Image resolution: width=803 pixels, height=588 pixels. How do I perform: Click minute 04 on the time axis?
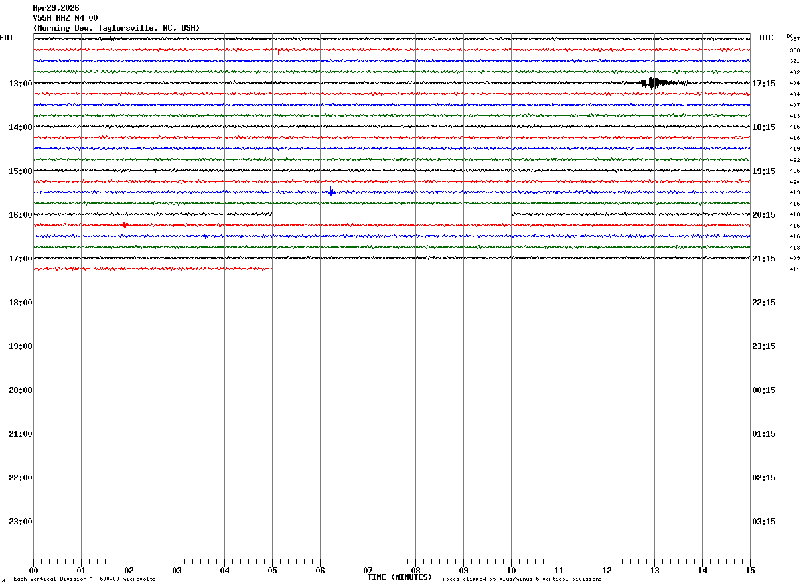point(224,571)
